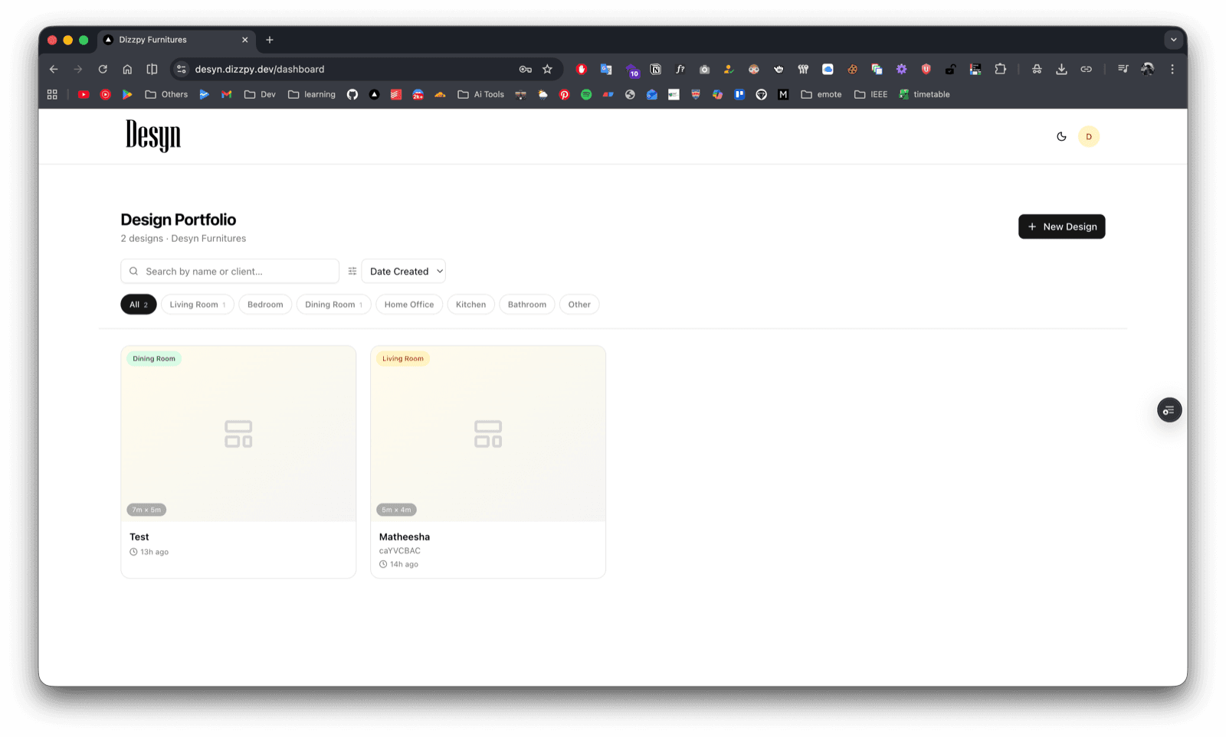
Task: Toggle the browser side panel
Action: [152, 69]
